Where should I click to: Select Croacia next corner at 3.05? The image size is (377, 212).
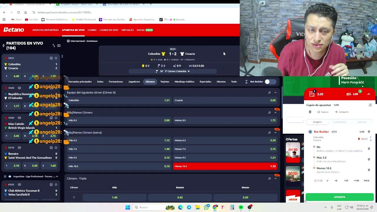(225, 100)
